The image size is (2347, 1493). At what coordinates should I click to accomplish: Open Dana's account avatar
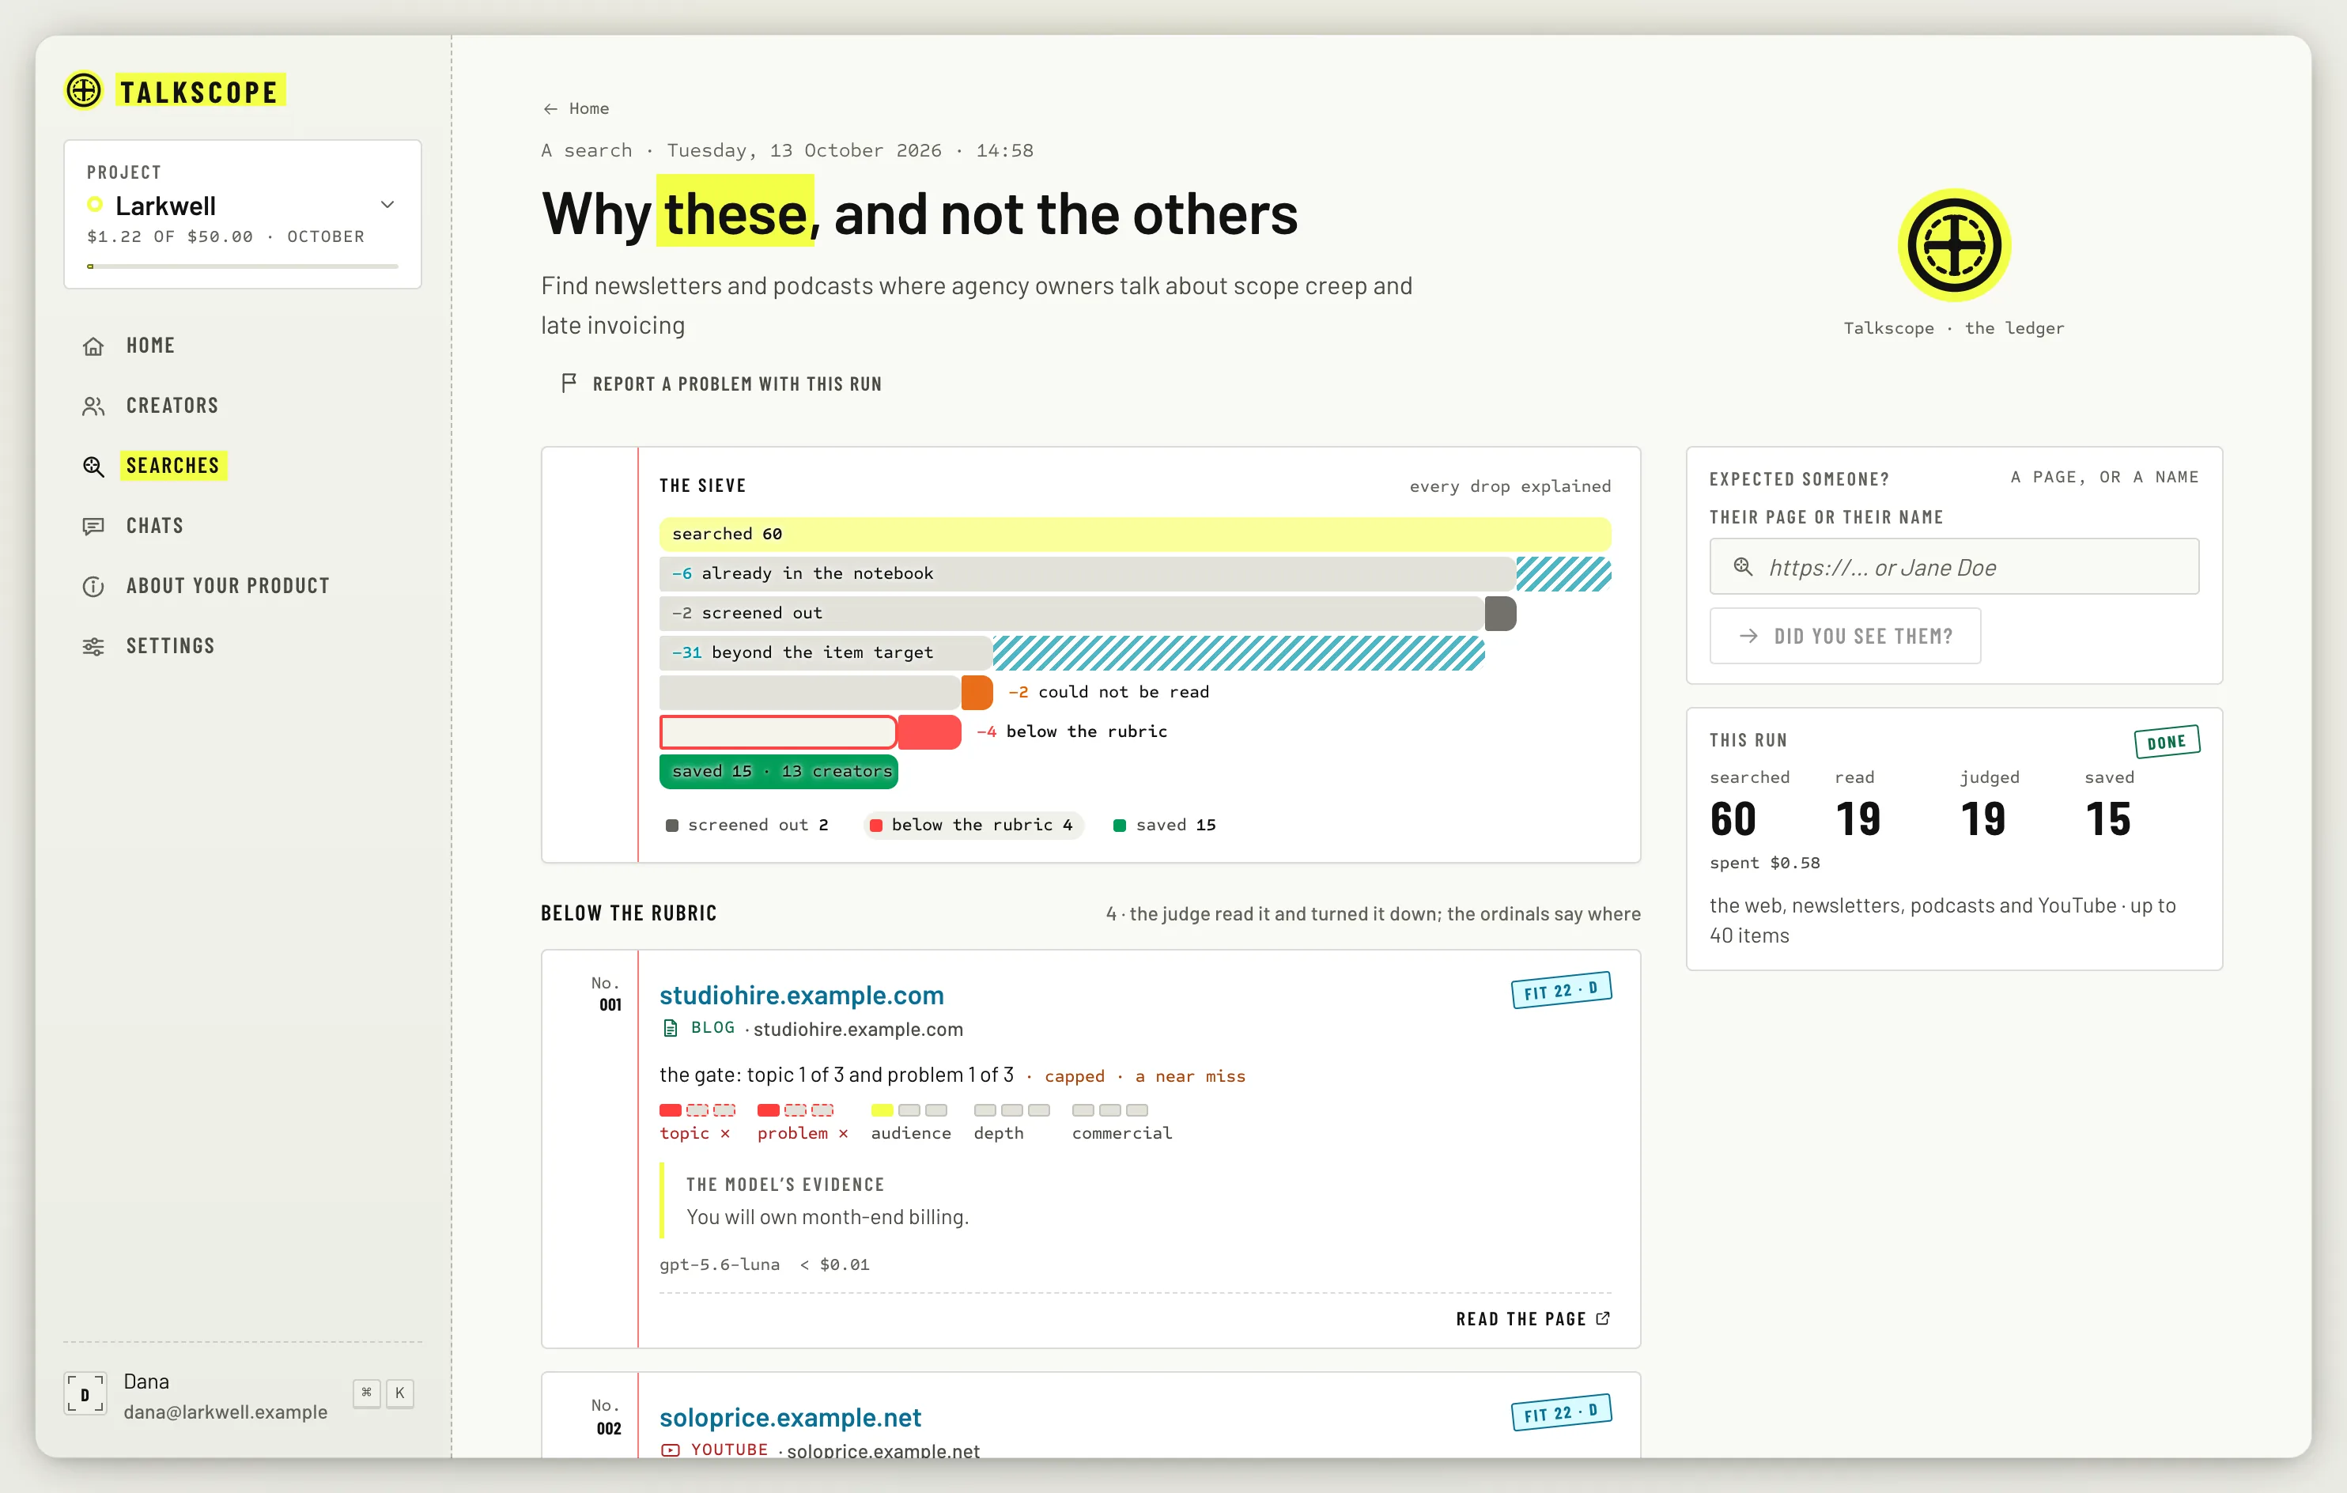click(85, 1393)
